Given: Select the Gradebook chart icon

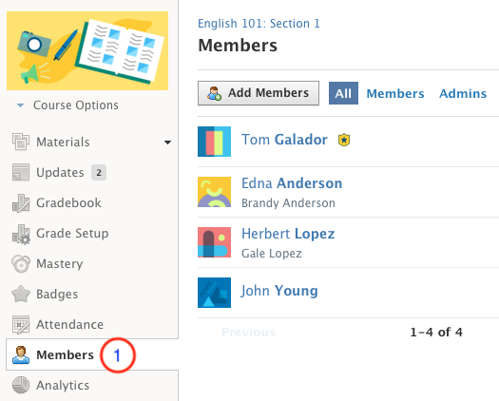Looking at the screenshot, I should pyautogui.click(x=21, y=202).
